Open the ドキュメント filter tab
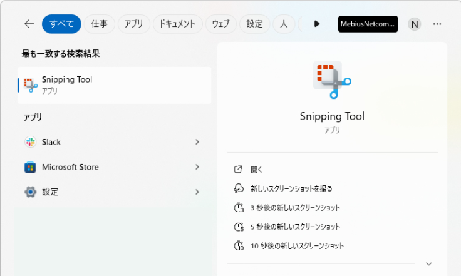 click(177, 24)
